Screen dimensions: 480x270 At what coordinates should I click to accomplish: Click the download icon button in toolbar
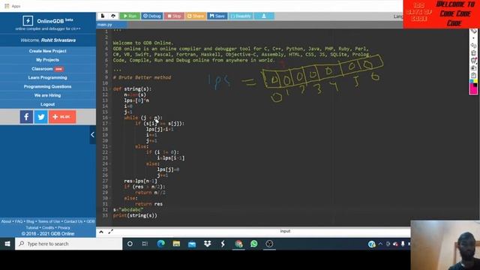[x=264, y=16]
